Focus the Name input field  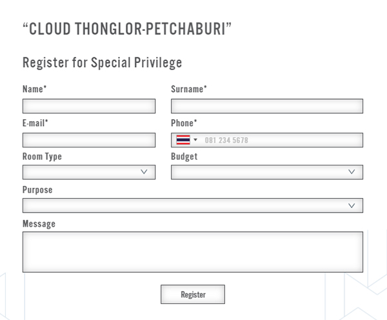click(88, 106)
